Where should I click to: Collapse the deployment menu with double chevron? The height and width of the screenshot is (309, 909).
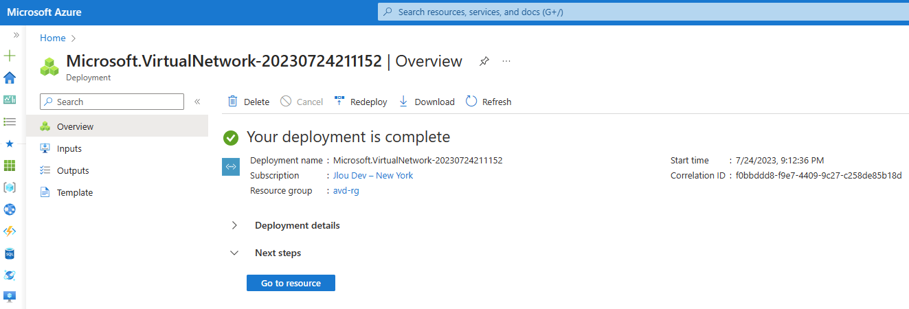[x=197, y=102]
